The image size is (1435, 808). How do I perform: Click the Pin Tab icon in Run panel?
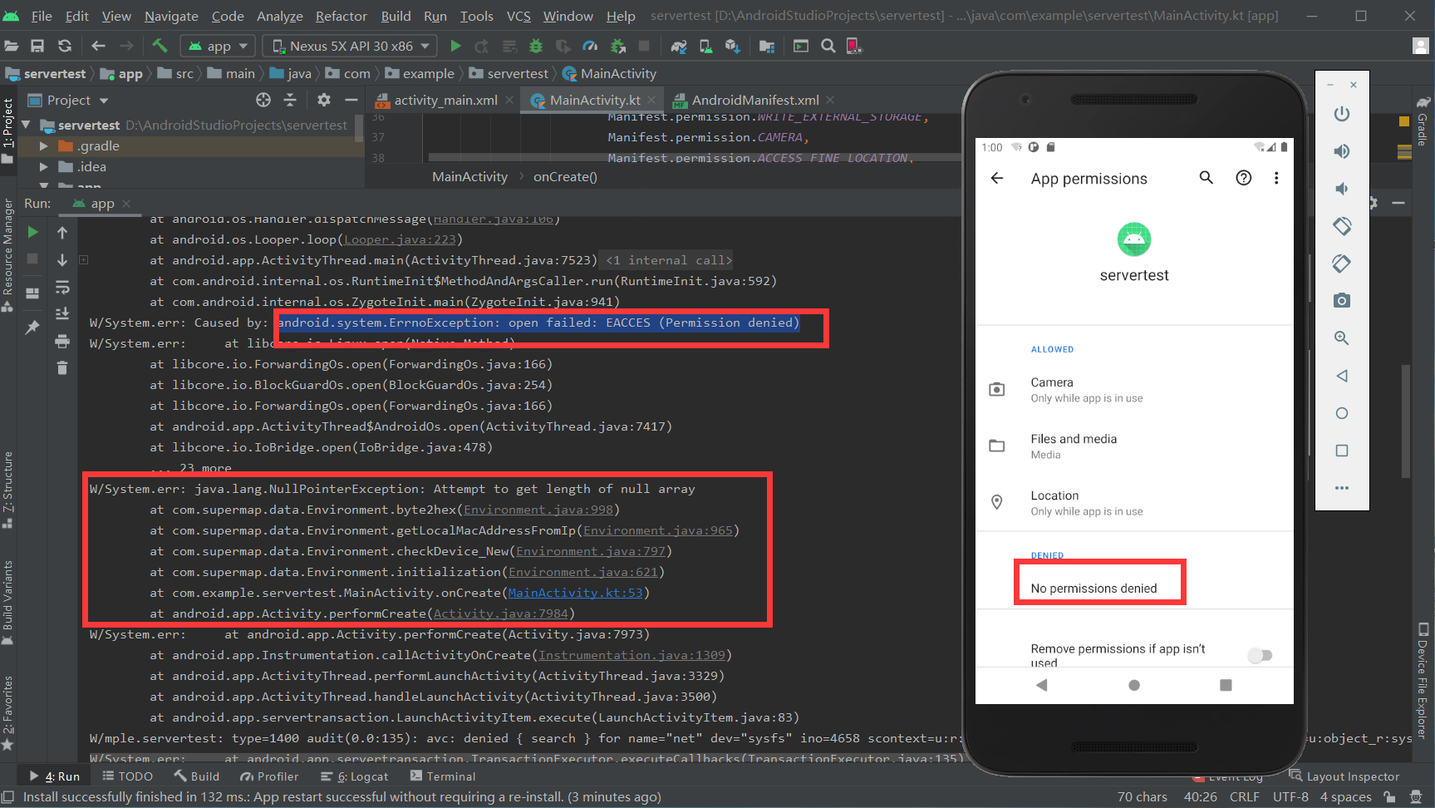click(x=32, y=328)
